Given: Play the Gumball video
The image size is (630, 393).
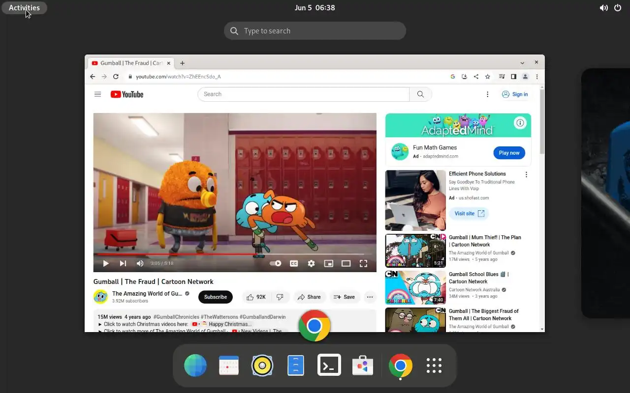Looking at the screenshot, I should (x=105, y=263).
